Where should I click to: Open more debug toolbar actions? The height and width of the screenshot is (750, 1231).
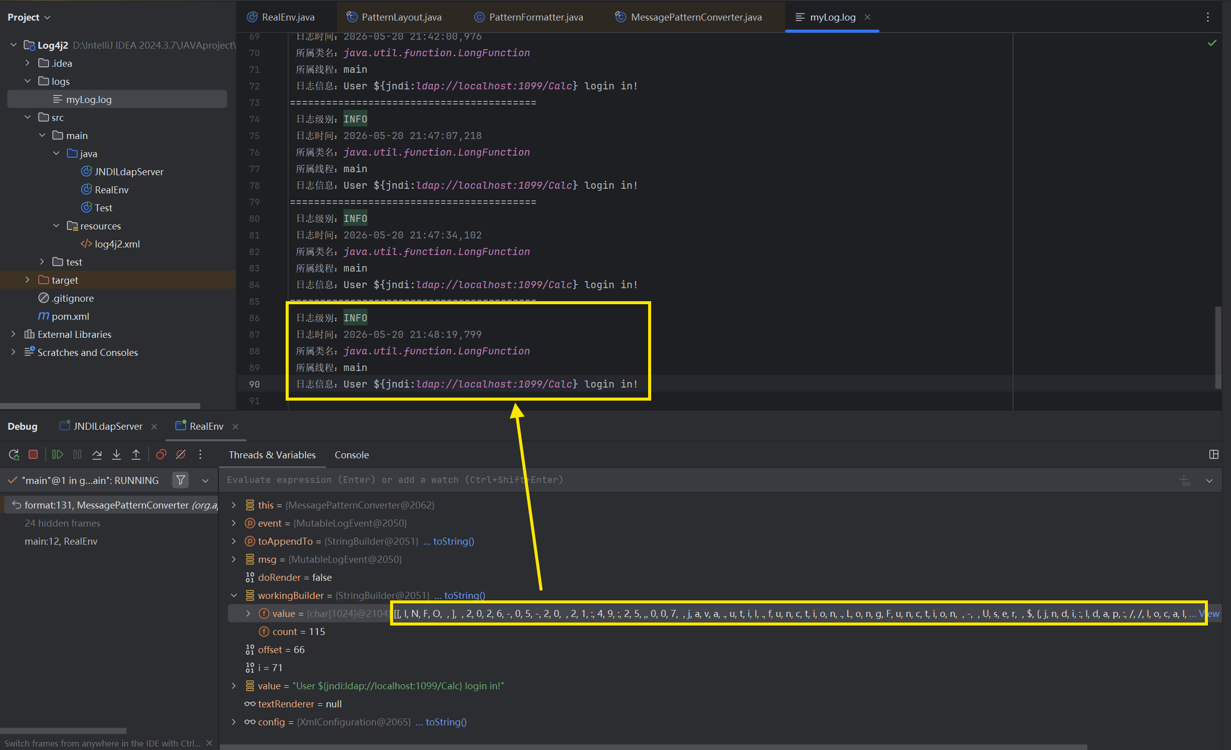pos(200,455)
